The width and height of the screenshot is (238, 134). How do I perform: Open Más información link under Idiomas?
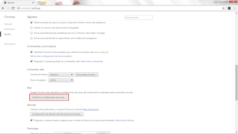point(91,109)
